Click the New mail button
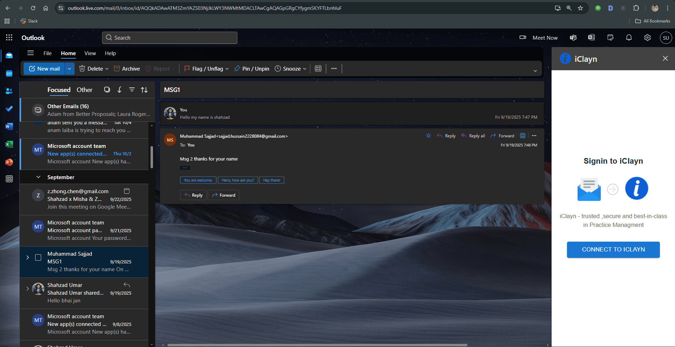The height and width of the screenshot is (347, 675). [44, 69]
